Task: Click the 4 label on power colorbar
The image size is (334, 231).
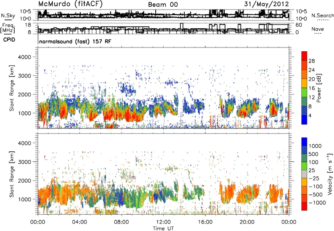Action: coord(310,115)
